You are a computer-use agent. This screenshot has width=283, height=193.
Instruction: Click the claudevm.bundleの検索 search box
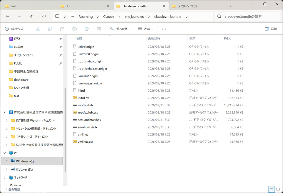[247, 17]
